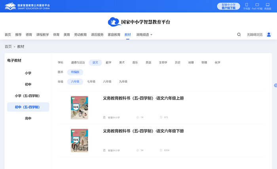This screenshot has width=277, height=169.
Task: Click the 无障碍浏览 link
Action: click(x=254, y=34)
